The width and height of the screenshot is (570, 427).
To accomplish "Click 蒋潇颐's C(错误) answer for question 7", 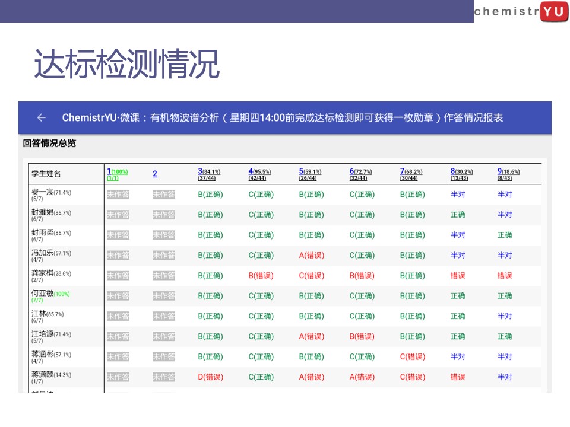I will 413,377.
